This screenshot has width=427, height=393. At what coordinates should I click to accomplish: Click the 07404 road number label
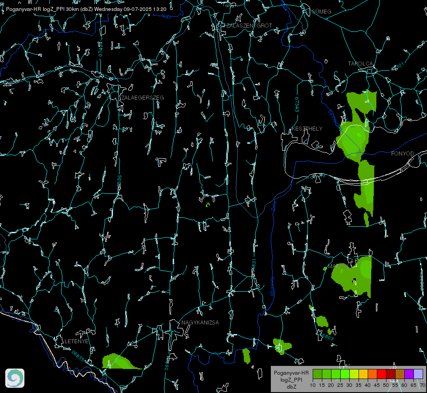point(101,49)
